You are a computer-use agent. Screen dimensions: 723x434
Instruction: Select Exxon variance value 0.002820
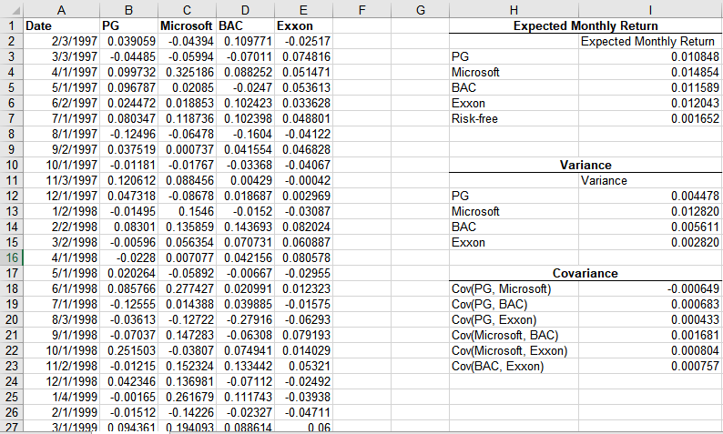pos(650,242)
